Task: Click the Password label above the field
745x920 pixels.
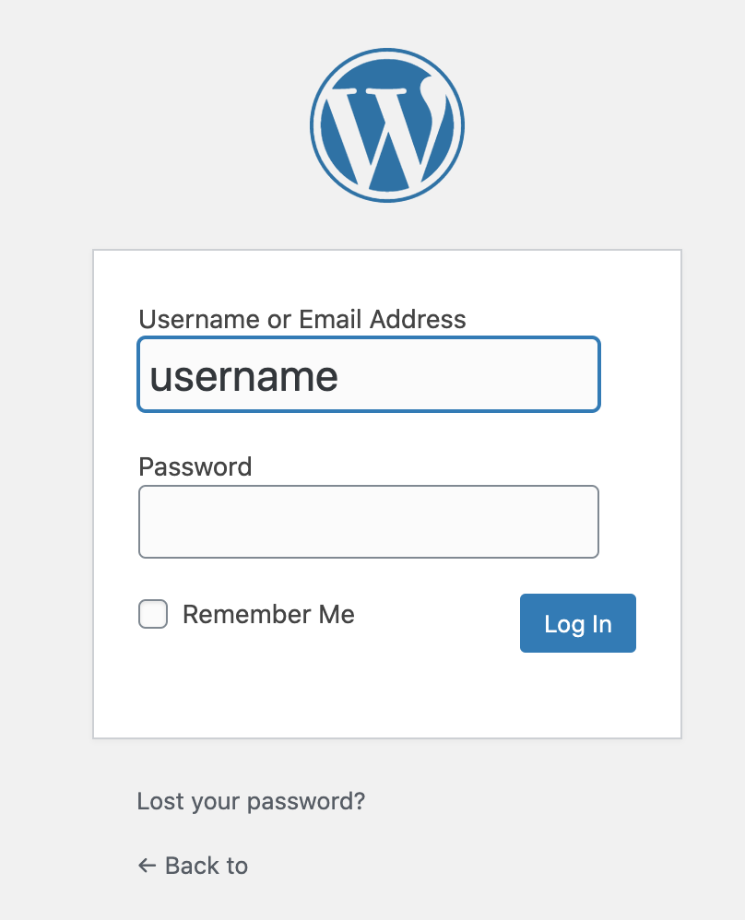Action: point(195,466)
